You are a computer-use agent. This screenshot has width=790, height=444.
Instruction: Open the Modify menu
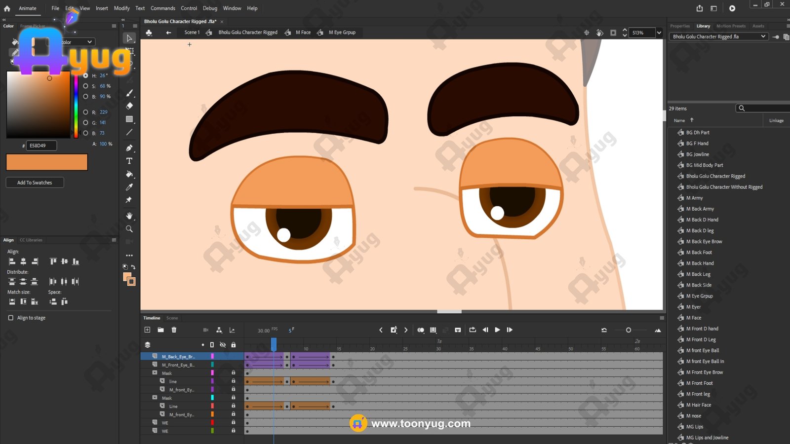click(121, 8)
